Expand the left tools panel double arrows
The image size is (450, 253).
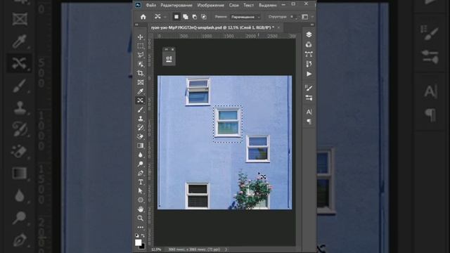point(136,25)
